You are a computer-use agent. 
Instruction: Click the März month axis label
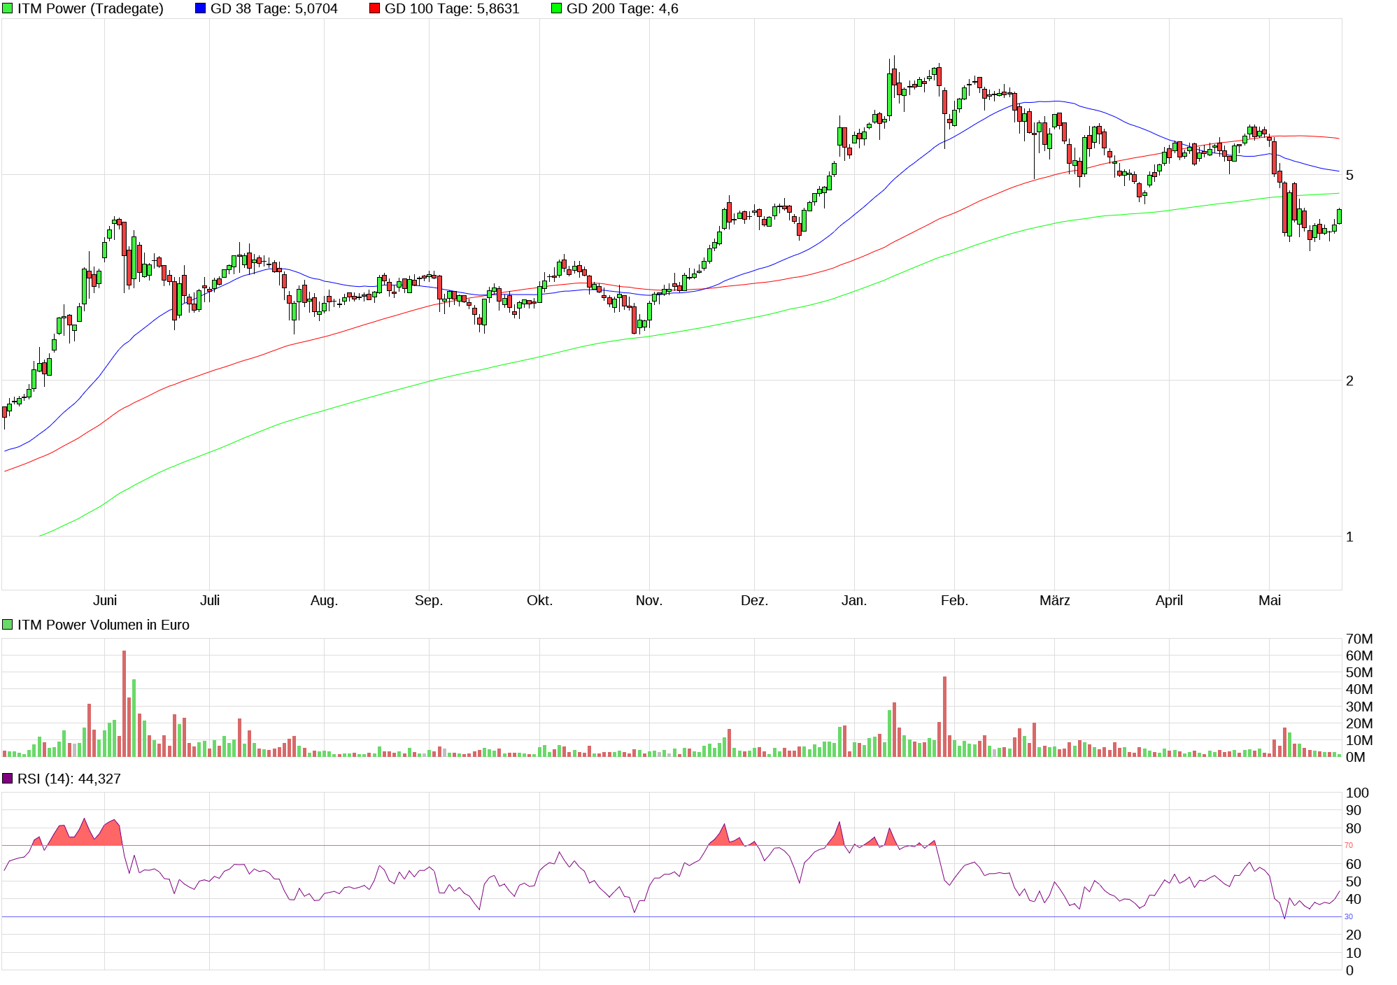pyautogui.click(x=1054, y=600)
